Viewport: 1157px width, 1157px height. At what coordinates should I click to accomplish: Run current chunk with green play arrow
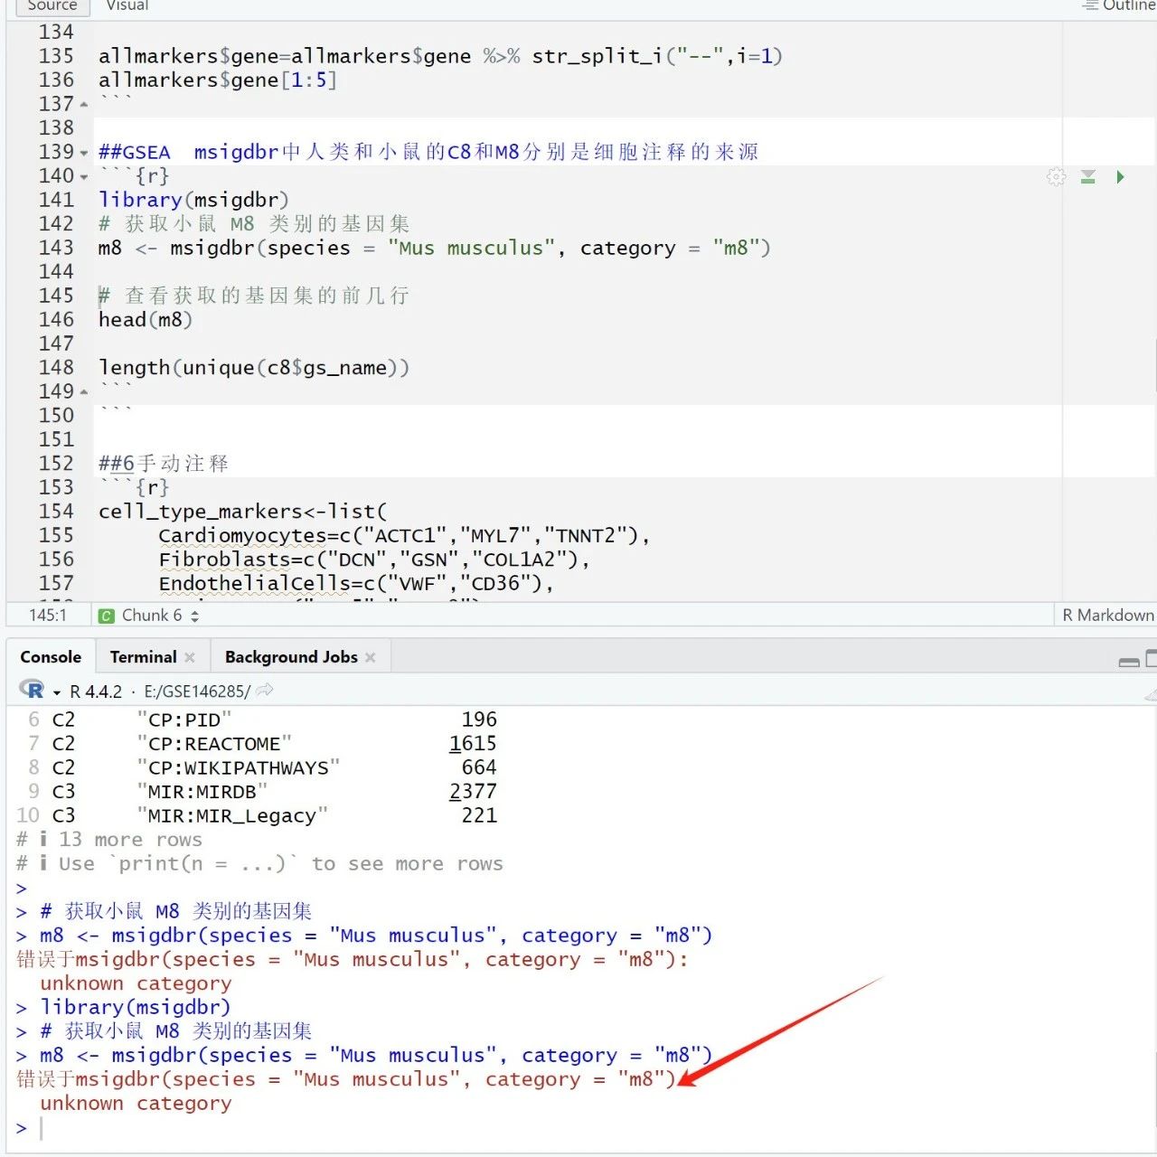point(1120,176)
